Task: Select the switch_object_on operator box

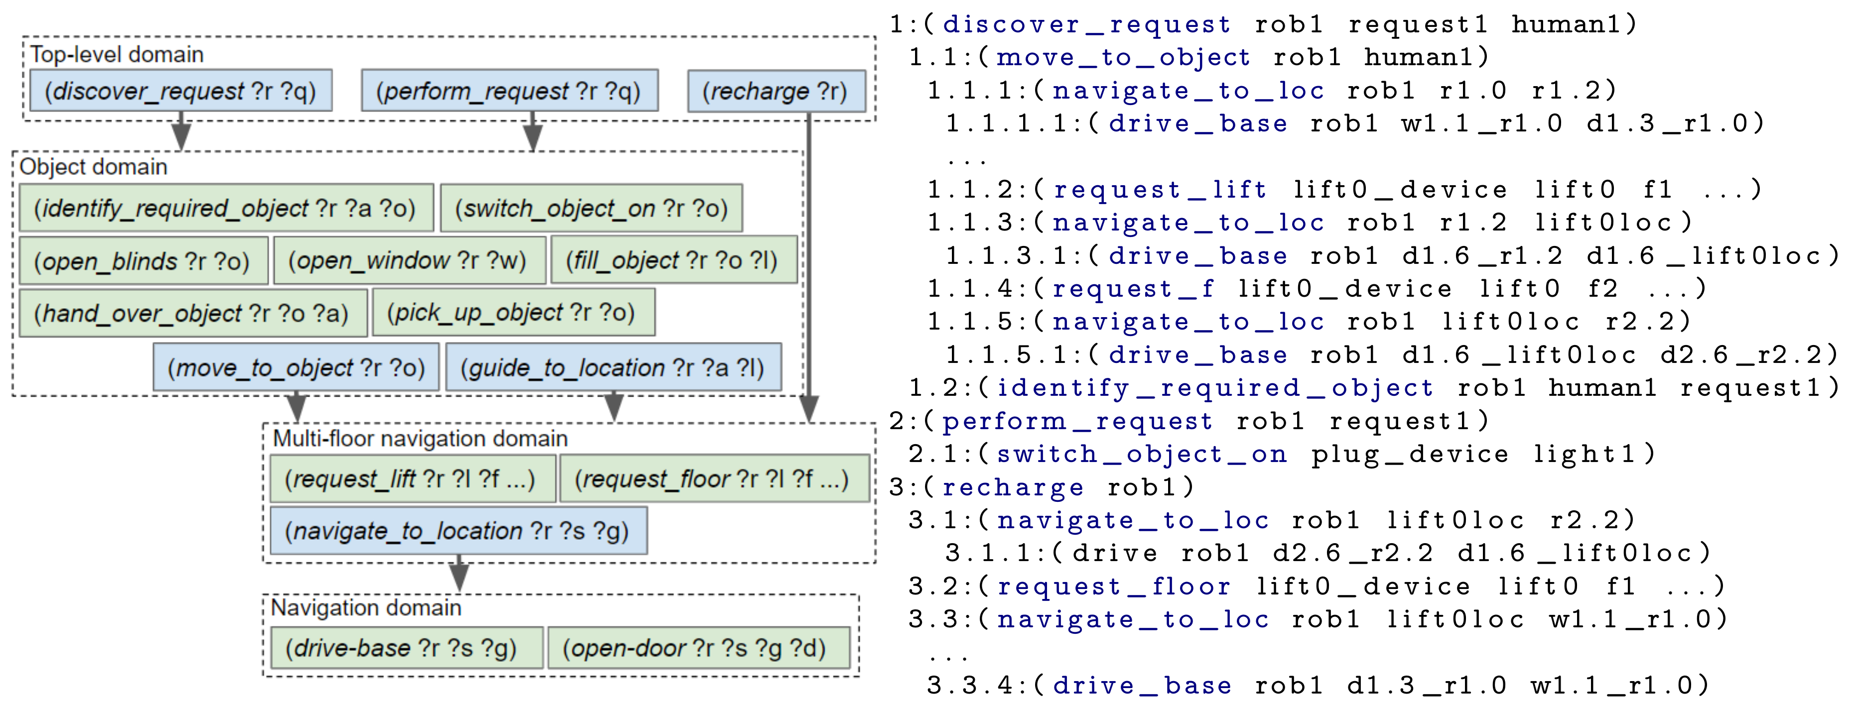Action: point(591,208)
